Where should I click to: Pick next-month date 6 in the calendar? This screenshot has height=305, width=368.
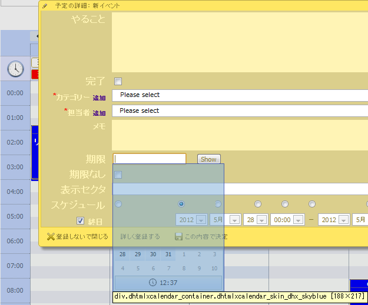[153, 268]
